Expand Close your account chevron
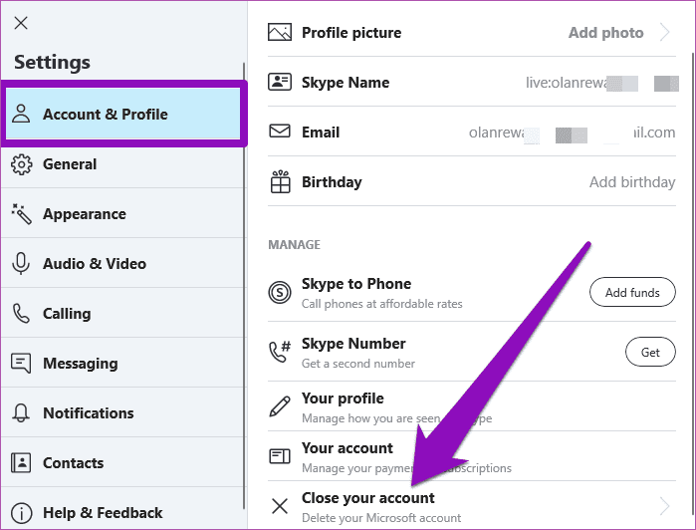Image resolution: width=696 pixels, height=530 pixels. coord(664,506)
